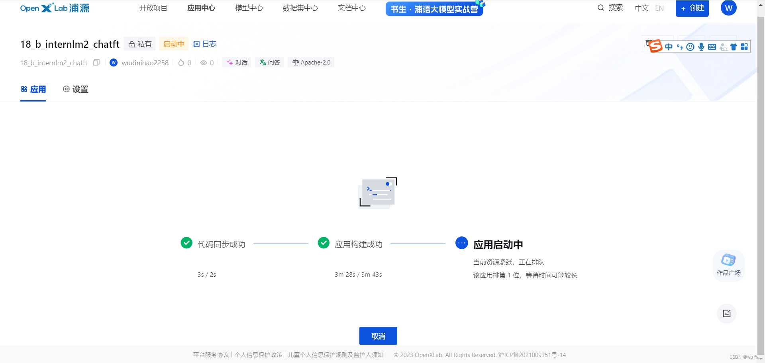Click the 启动中 status tag

[174, 44]
